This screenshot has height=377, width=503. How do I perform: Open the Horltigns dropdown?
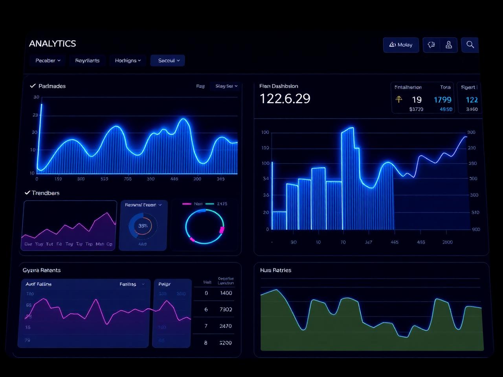tap(128, 60)
